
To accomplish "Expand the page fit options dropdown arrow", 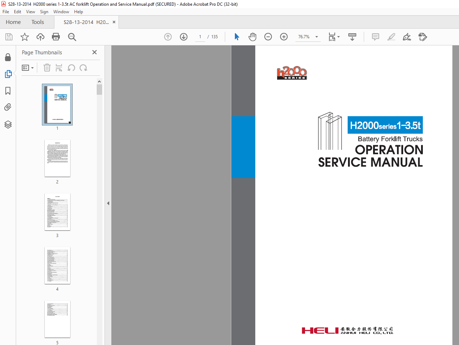I will (339, 37).
